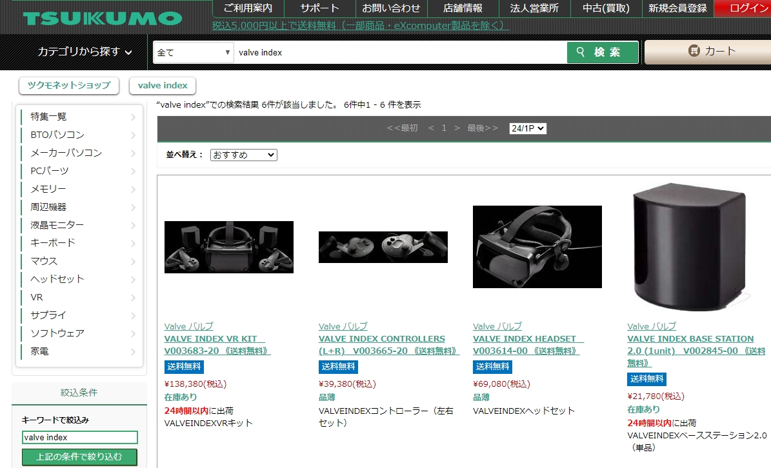771x468 pixels.
Task: Click the VR KIT product thumbnail
Action: (229, 247)
